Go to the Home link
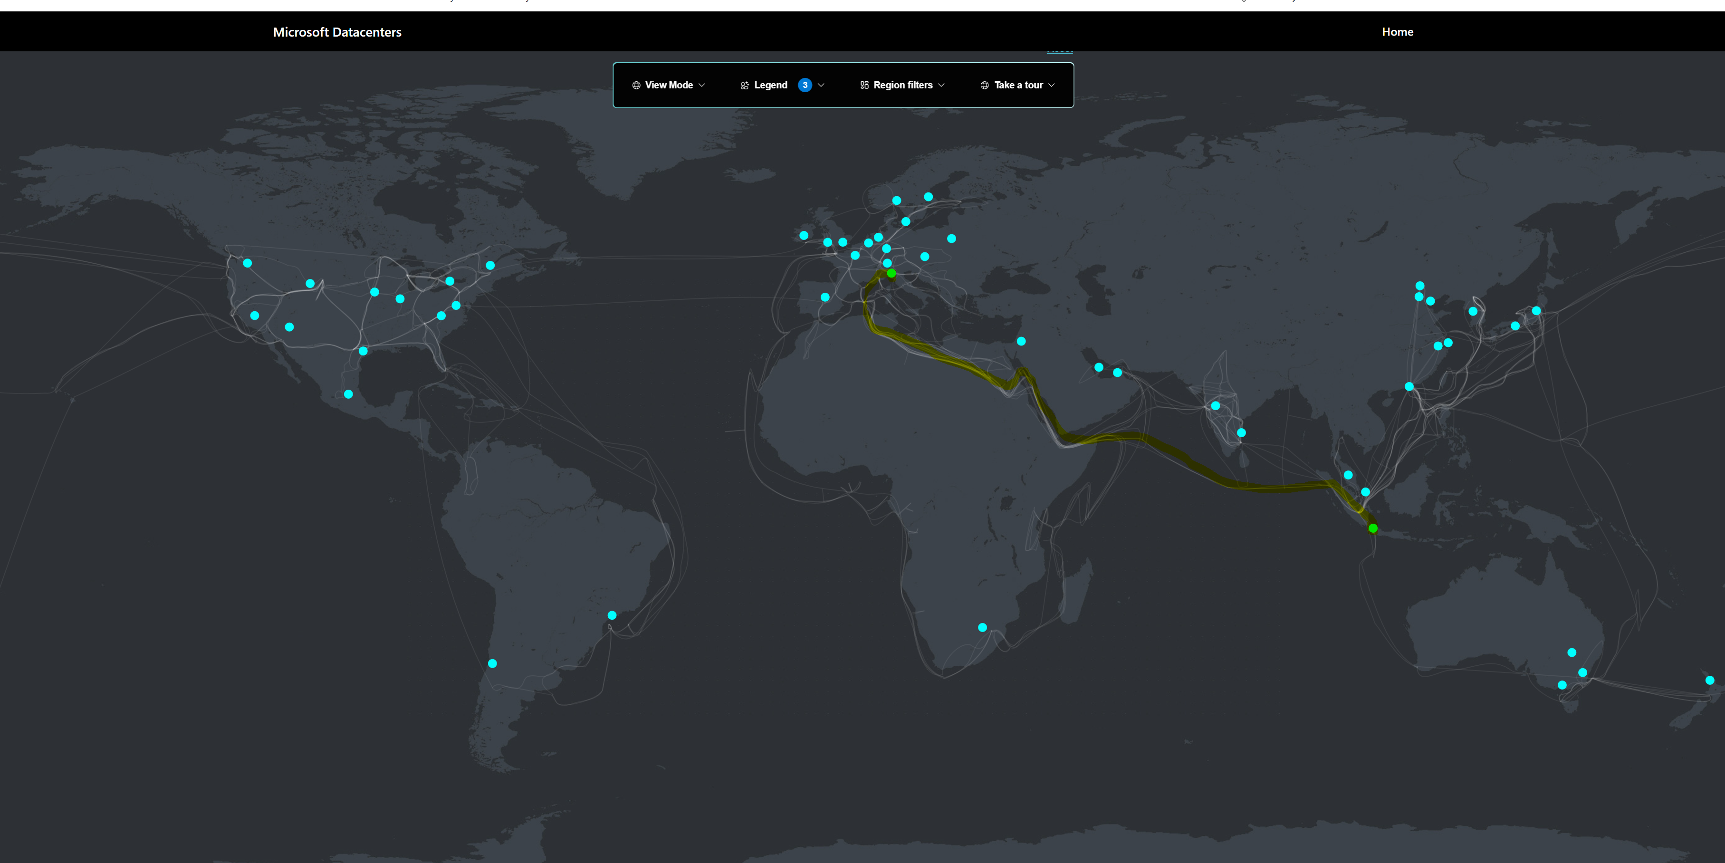 [x=1398, y=31]
